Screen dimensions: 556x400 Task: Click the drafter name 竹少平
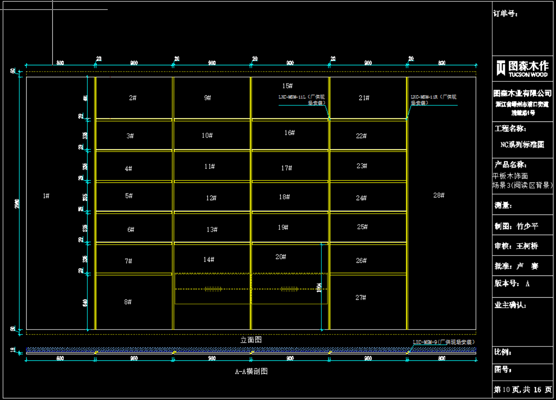527,226
